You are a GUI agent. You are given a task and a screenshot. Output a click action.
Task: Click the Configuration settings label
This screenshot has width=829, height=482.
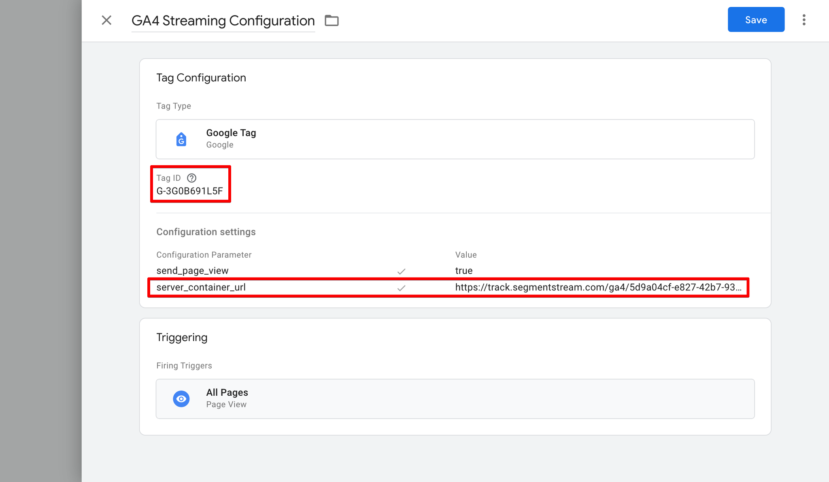pyautogui.click(x=206, y=232)
